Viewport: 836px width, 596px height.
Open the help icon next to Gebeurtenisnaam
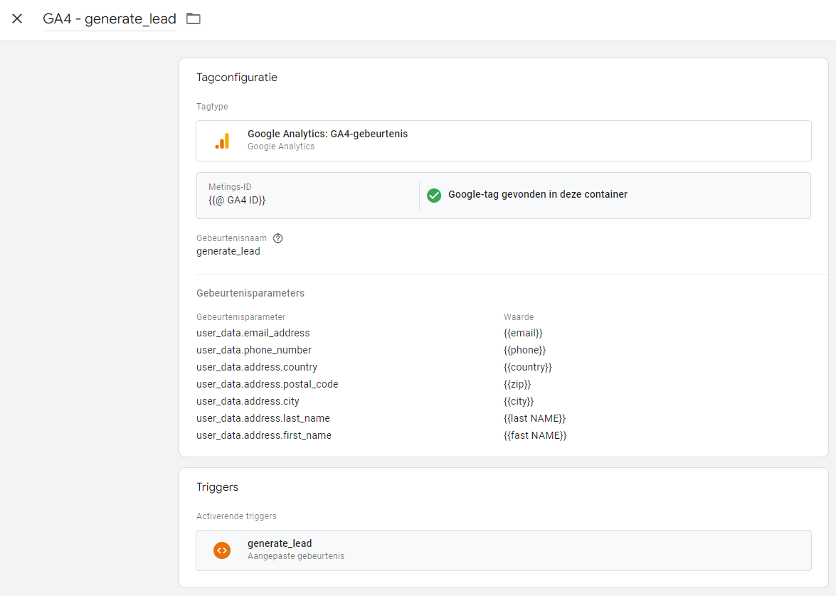tap(278, 238)
